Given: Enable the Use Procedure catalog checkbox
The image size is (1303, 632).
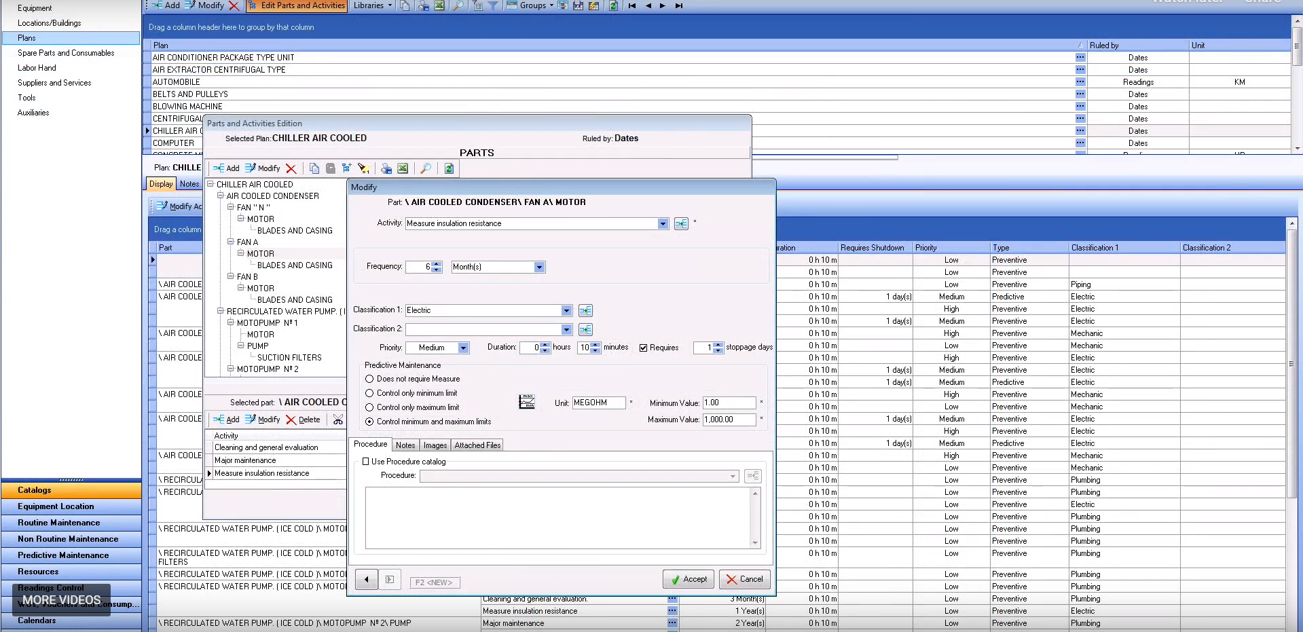Looking at the screenshot, I should 366,462.
